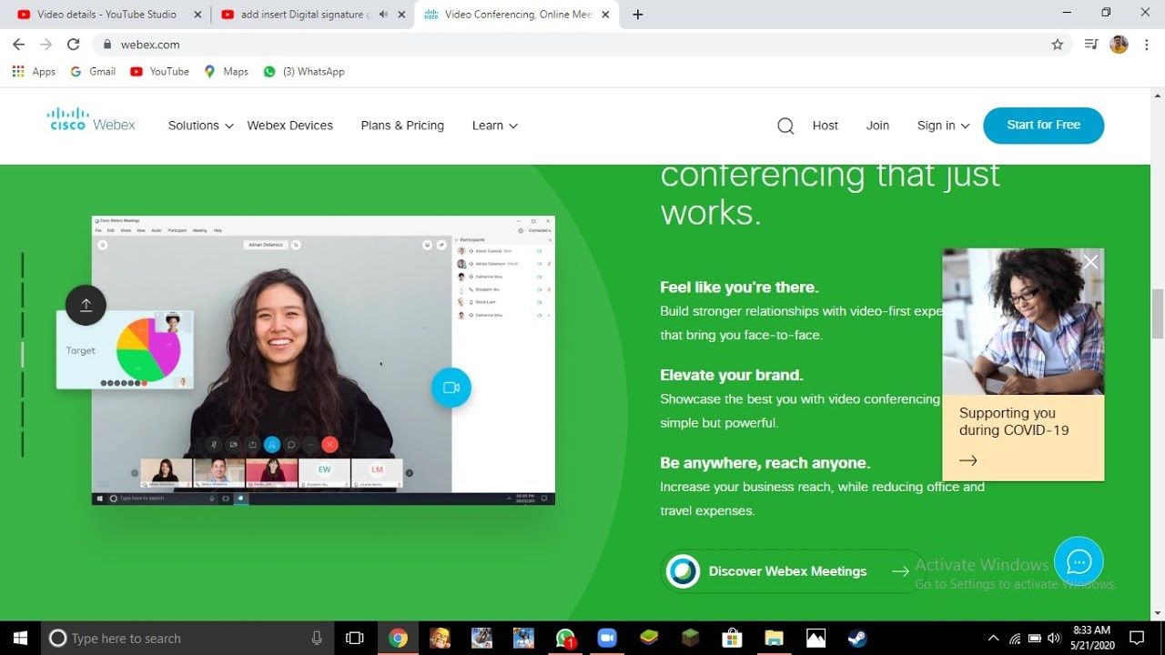Go back to previous page
The width and height of the screenshot is (1165, 655).
(x=18, y=45)
